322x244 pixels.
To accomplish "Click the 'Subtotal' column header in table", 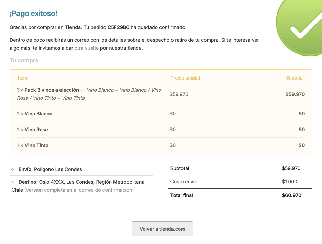I will [295, 78].
